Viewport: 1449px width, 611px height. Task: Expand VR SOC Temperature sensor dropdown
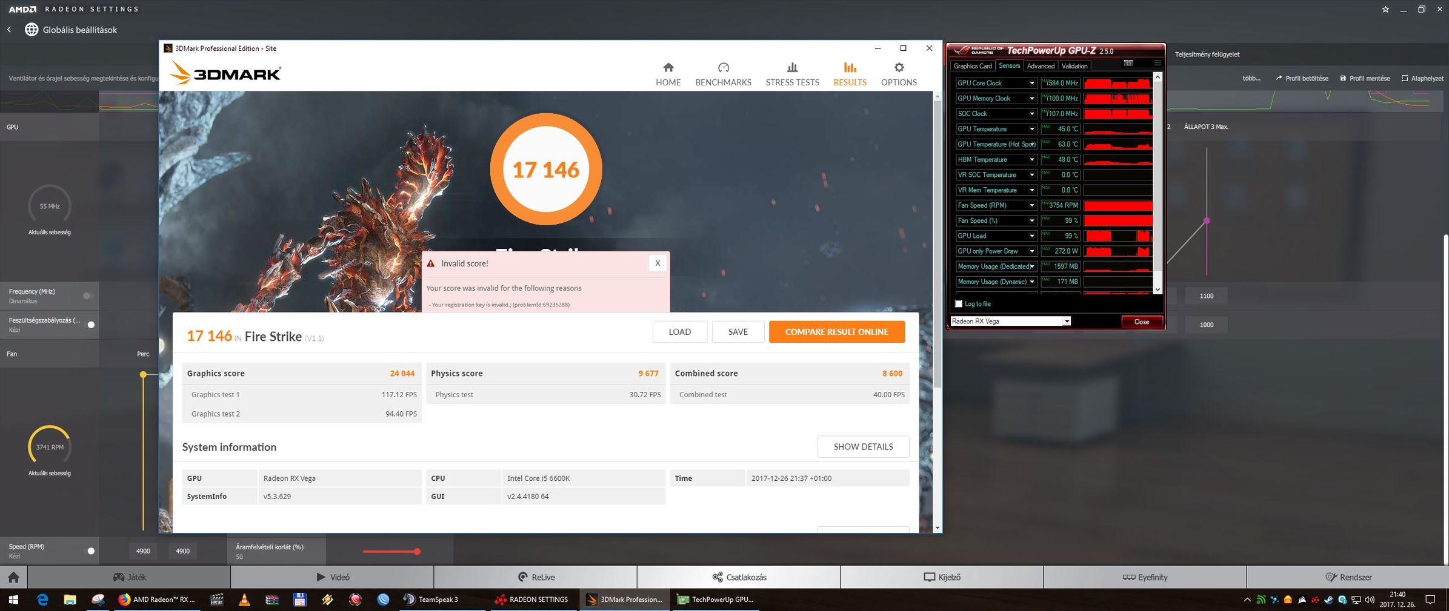tap(1031, 174)
